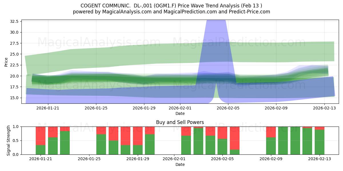Click the 17.5 tick on the price axis

(x=14, y=87)
